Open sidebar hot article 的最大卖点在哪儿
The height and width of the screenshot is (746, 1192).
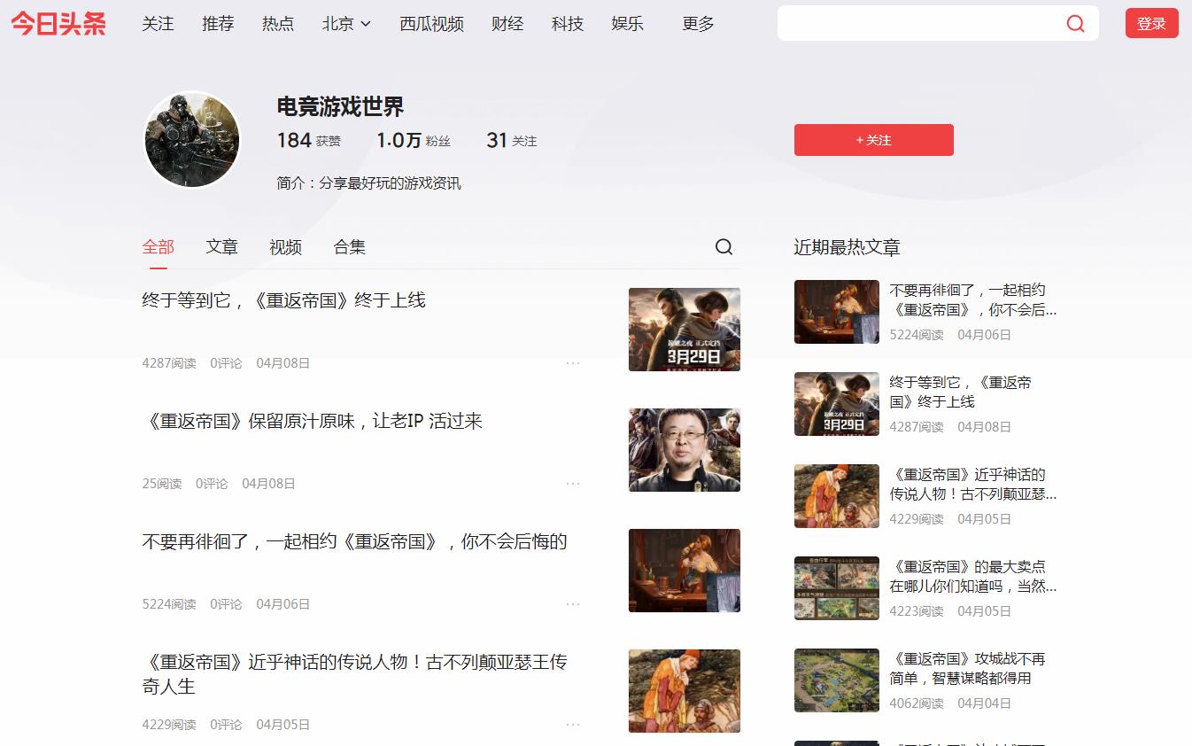(x=973, y=576)
